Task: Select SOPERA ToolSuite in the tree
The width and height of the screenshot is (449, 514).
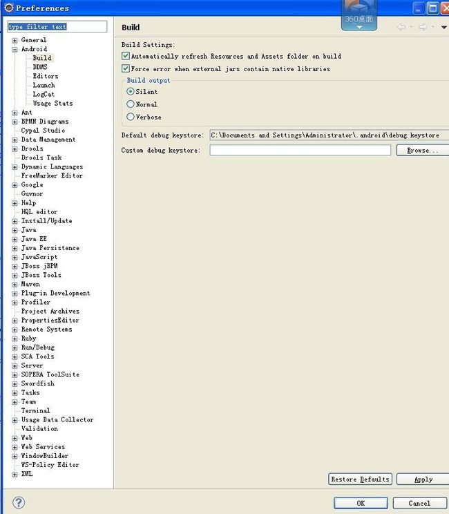Action: point(50,374)
